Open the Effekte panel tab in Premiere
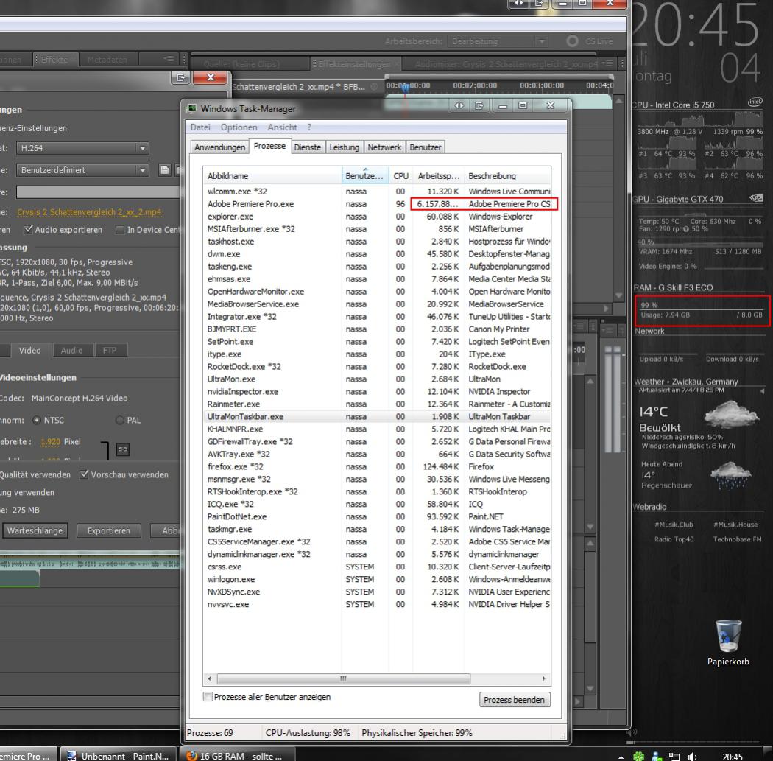Image resolution: width=773 pixels, height=761 pixels. click(x=54, y=60)
